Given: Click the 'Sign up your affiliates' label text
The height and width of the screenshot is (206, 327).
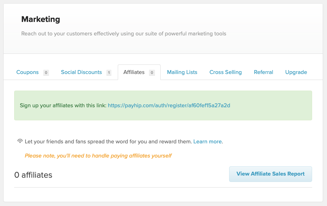Looking at the screenshot, I should [x=63, y=105].
